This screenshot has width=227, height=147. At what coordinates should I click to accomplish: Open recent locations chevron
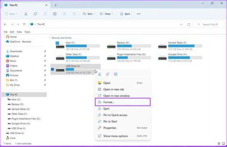pyautogui.click(x=18, y=24)
